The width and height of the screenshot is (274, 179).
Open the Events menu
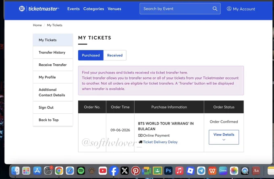[x=73, y=9]
